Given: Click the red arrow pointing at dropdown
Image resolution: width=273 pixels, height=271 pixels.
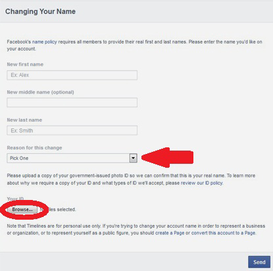Looking at the screenshot, I should click(168, 157).
